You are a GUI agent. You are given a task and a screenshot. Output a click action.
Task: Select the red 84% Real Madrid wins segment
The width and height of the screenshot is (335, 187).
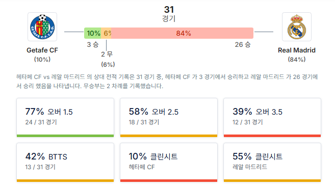click(x=182, y=33)
